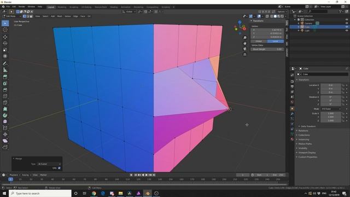The width and height of the screenshot is (350, 197).
Task: Click the viewport zoom magnifier icon
Action: 245,38
